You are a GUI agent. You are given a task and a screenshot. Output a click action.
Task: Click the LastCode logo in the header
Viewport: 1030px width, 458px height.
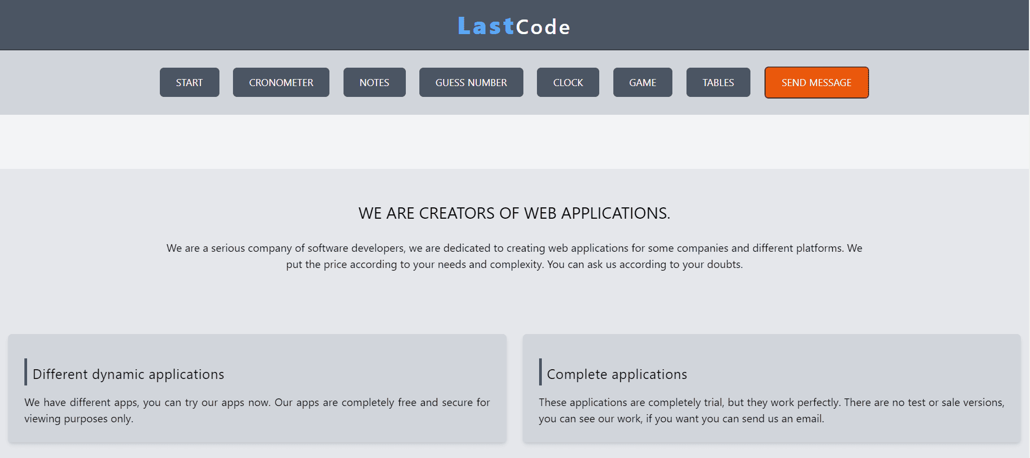pyautogui.click(x=514, y=26)
